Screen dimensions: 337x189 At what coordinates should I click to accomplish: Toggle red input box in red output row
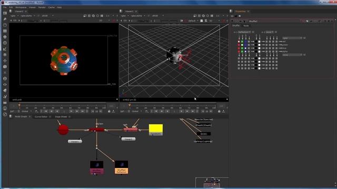coord(239,41)
